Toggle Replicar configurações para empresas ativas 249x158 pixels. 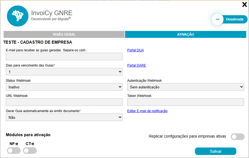[237, 137]
